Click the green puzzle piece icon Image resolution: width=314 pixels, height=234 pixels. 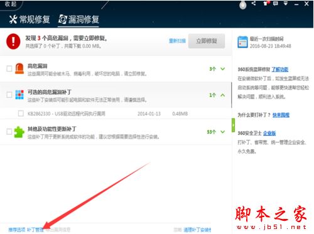pyautogui.click(x=19, y=132)
